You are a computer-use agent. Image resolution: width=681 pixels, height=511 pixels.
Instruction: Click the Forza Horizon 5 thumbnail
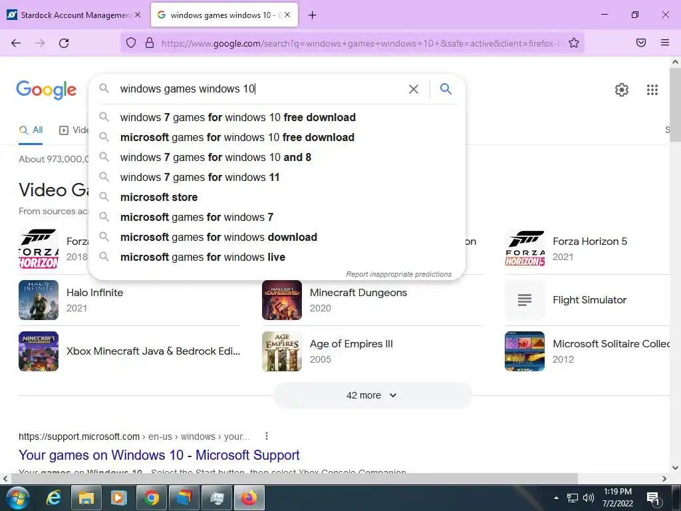click(x=525, y=249)
